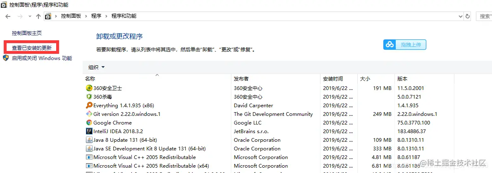Image resolution: width=492 pixels, height=173 pixels.
Task: Go up one level with Up arrow
Action: coord(38,16)
